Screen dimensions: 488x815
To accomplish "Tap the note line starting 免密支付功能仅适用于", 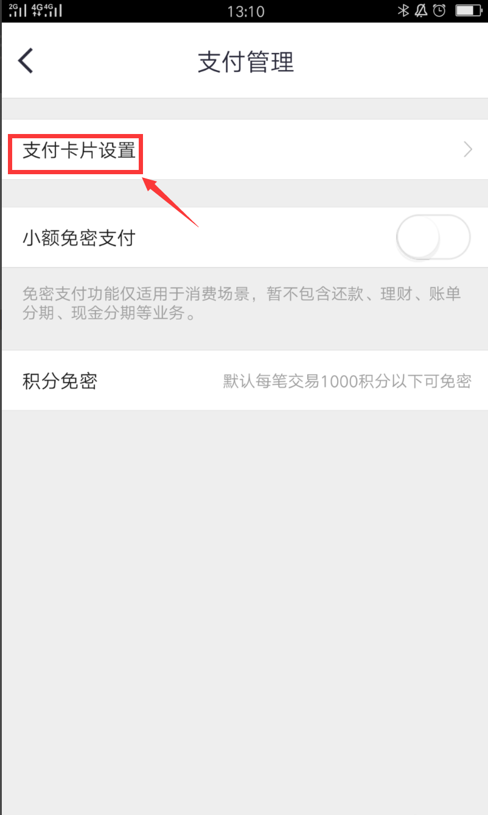I will (x=242, y=295).
